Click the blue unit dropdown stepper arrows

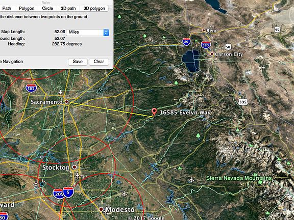[106, 33]
